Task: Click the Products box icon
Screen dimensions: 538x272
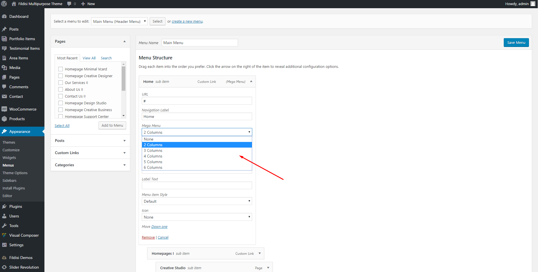Action: pos(4,119)
